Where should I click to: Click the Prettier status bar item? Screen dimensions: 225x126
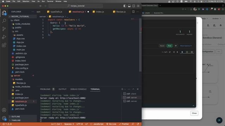click(124, 124)
